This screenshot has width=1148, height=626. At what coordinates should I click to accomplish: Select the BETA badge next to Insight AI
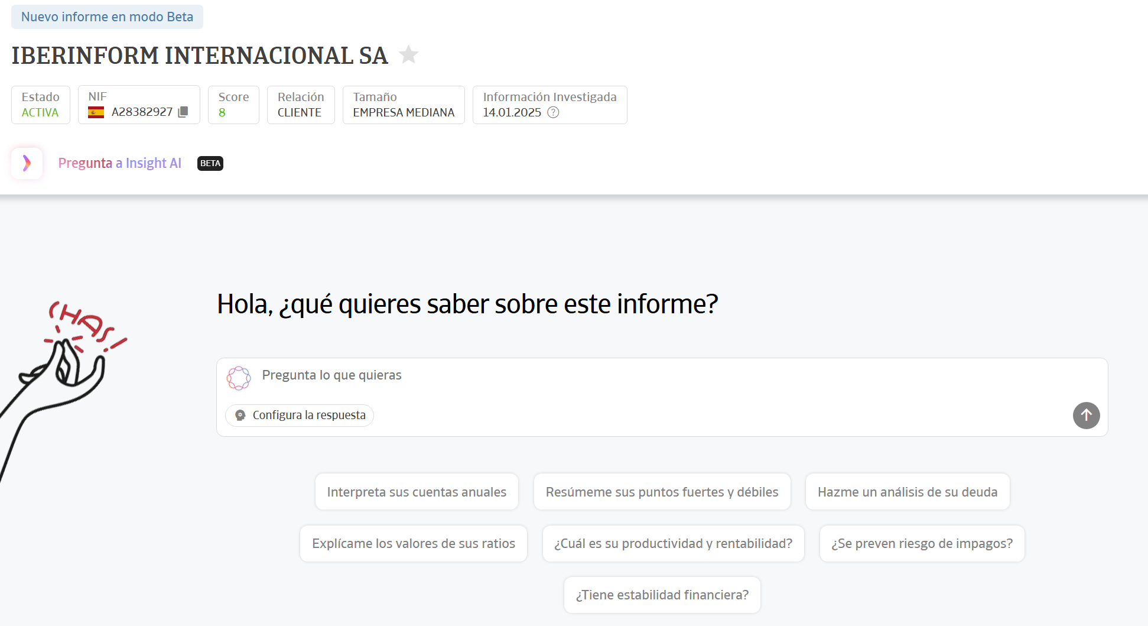point(210,163)
